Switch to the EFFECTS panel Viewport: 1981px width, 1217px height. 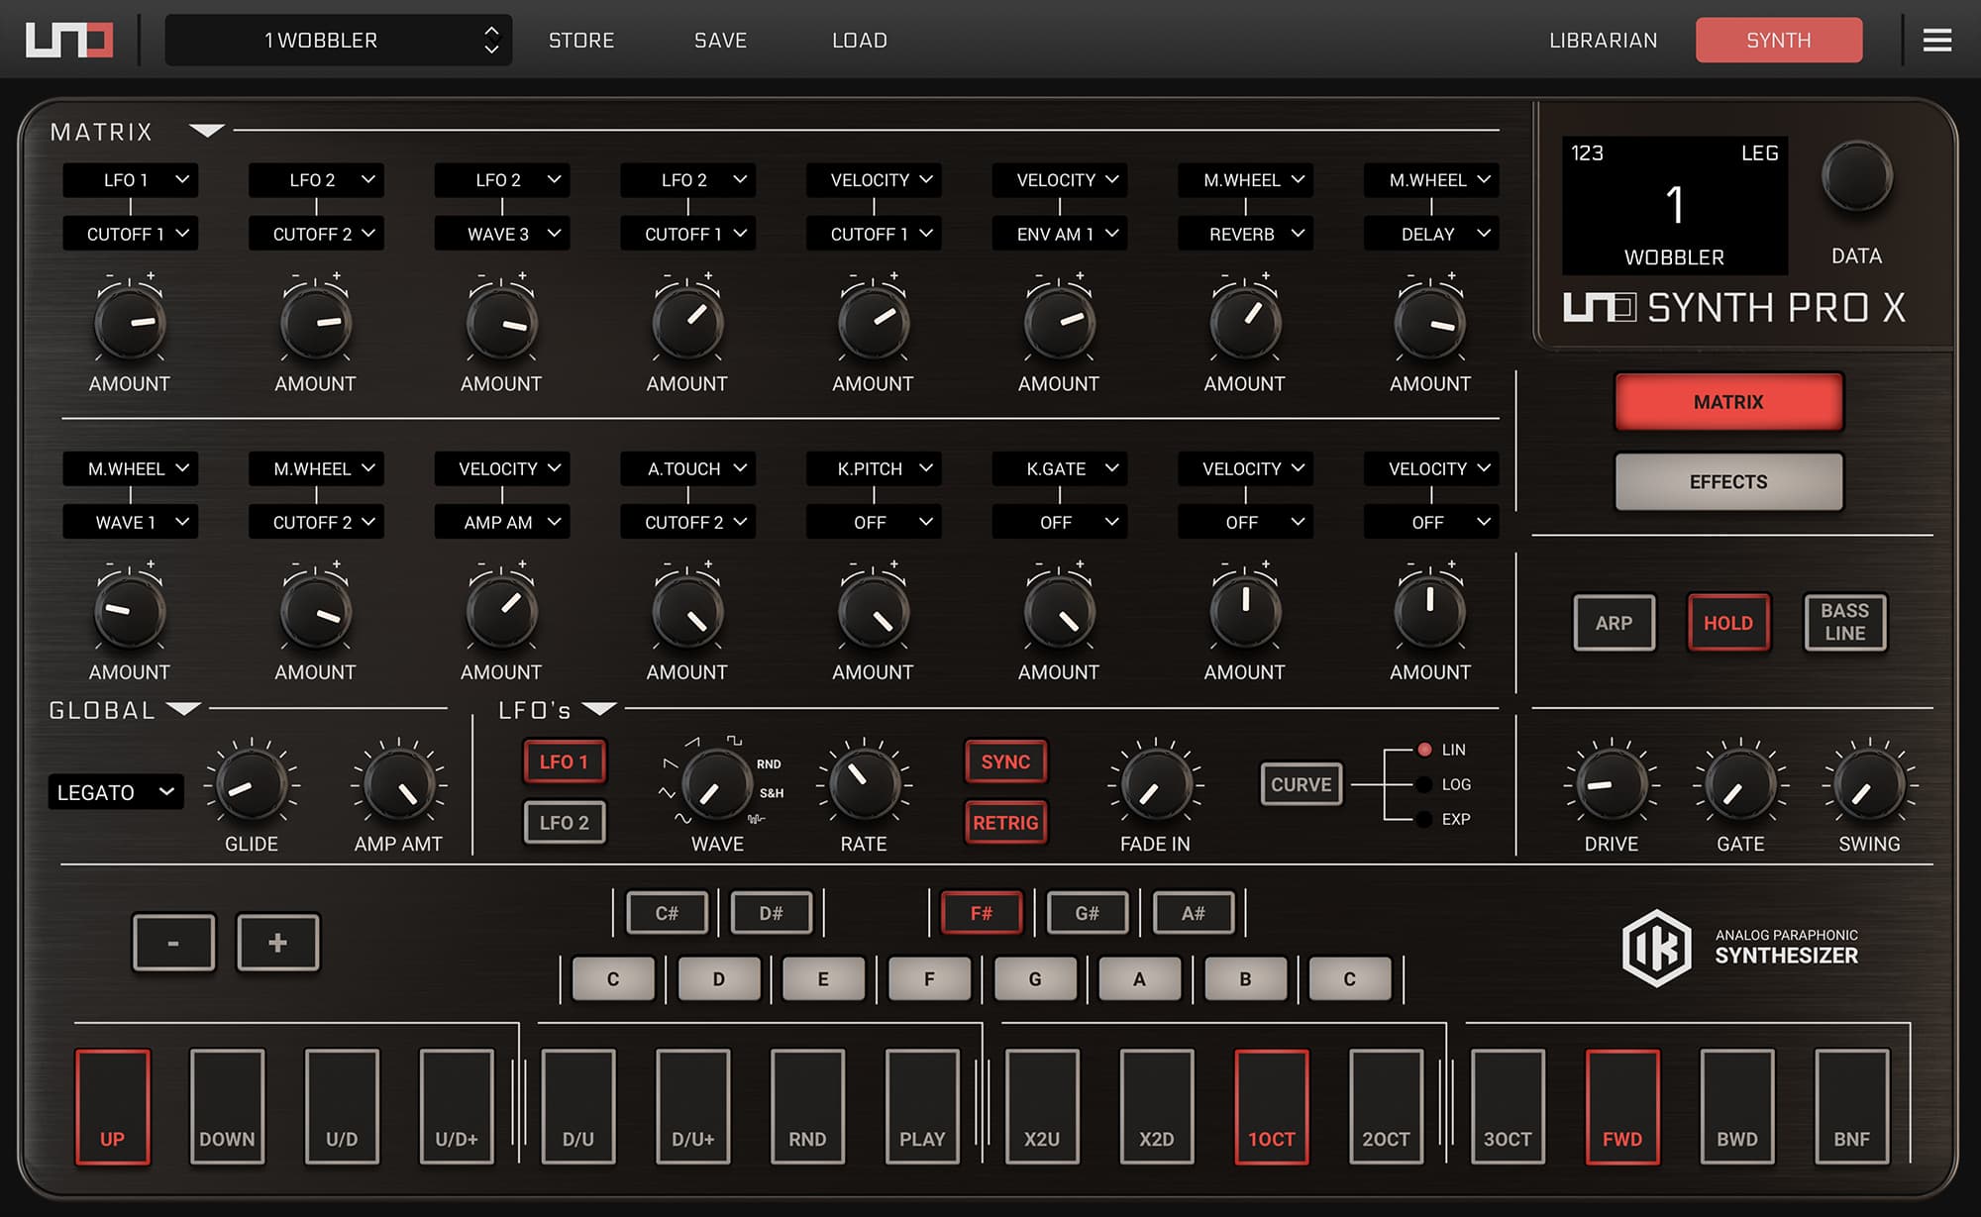[1728, 482]
